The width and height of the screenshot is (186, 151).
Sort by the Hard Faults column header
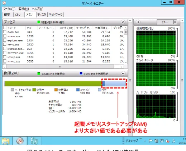[x=47, y=28]
